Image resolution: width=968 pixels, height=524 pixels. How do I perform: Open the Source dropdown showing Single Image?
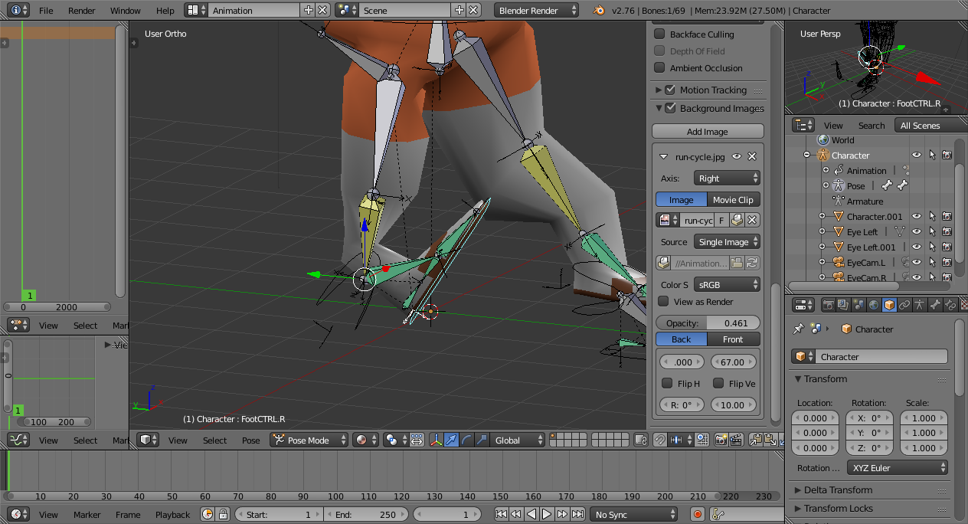pos(727,241)
